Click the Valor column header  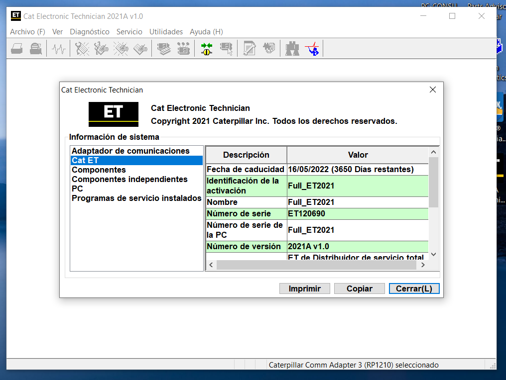point(358,155)
